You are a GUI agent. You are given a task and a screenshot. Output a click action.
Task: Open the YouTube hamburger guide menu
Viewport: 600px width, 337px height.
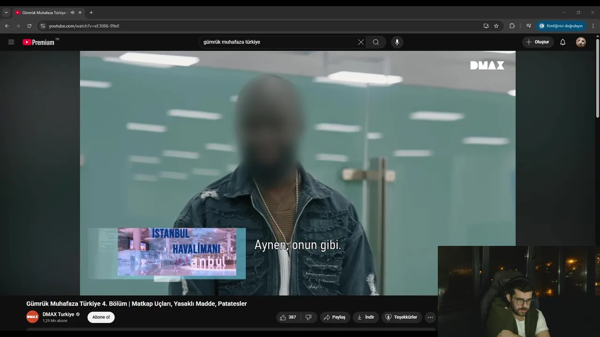click(x=11, y=42)
